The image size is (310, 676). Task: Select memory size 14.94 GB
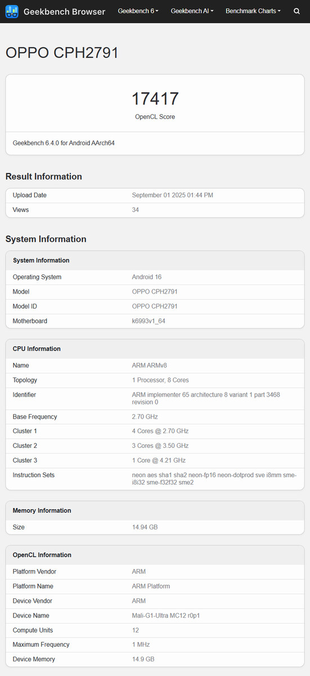146,527
